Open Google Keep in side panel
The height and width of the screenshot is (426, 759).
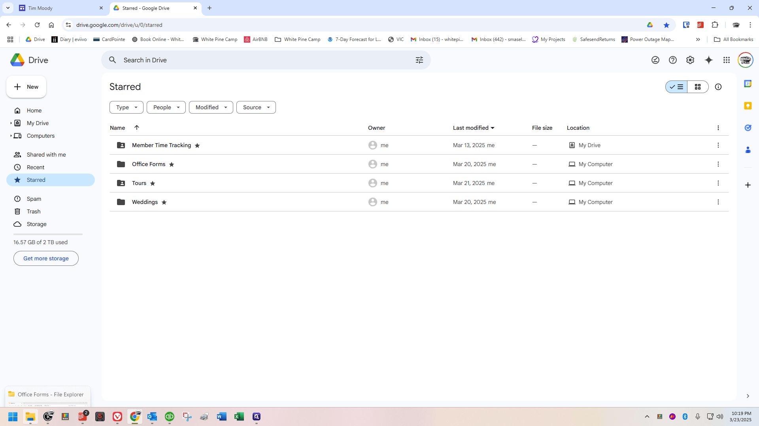(748, 106)
